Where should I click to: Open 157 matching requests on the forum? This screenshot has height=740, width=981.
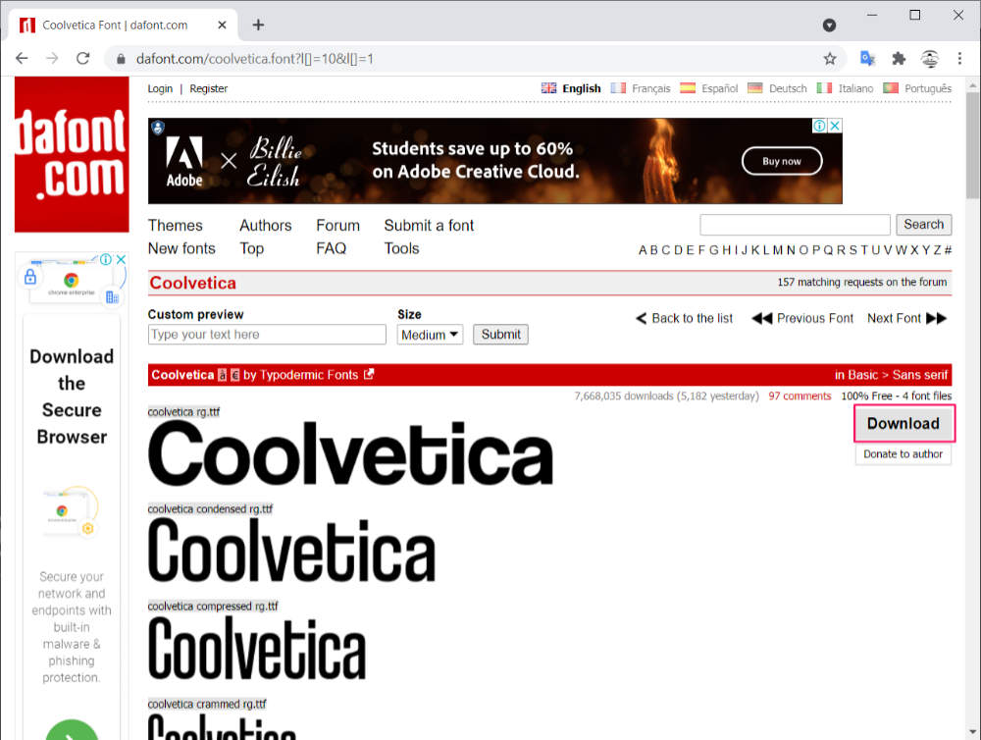tap(862, 283)
